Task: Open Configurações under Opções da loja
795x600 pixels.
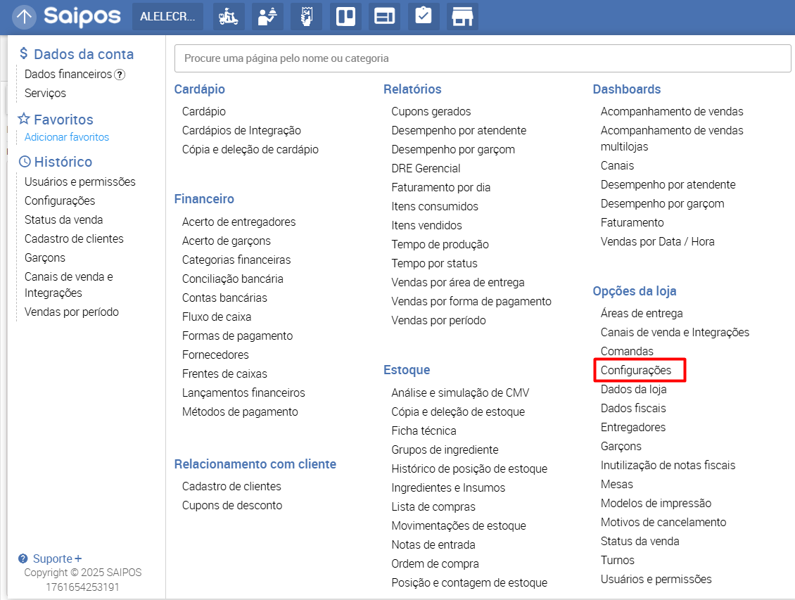Action: pyautogui.click(x=636, y=370)
